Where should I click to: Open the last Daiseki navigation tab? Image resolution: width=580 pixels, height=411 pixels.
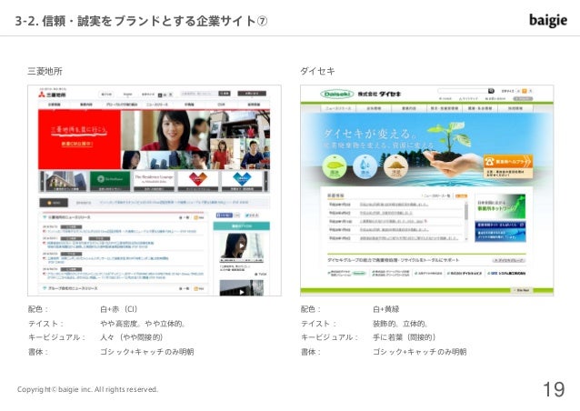pyautogui.click(x=515, y=108)
